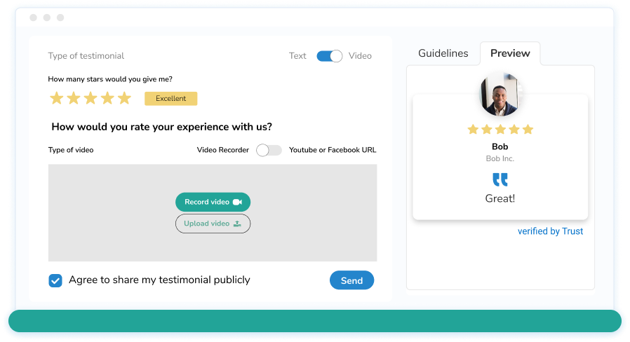Click the Text label beside the testimonial toggle
The width and height of the screenshot is (630, 342).
click(x=297, y=56)
